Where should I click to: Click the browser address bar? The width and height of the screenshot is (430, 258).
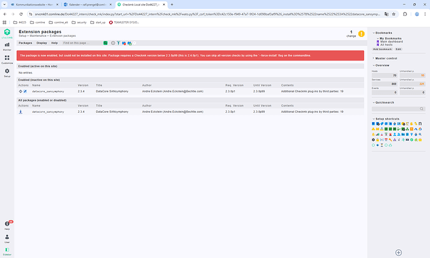[207, 14]
